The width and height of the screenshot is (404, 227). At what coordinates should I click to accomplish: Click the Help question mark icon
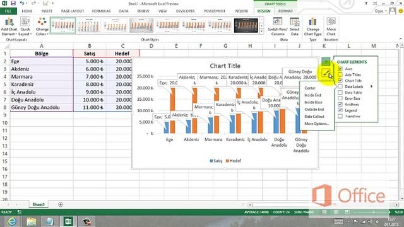(366, 3)
